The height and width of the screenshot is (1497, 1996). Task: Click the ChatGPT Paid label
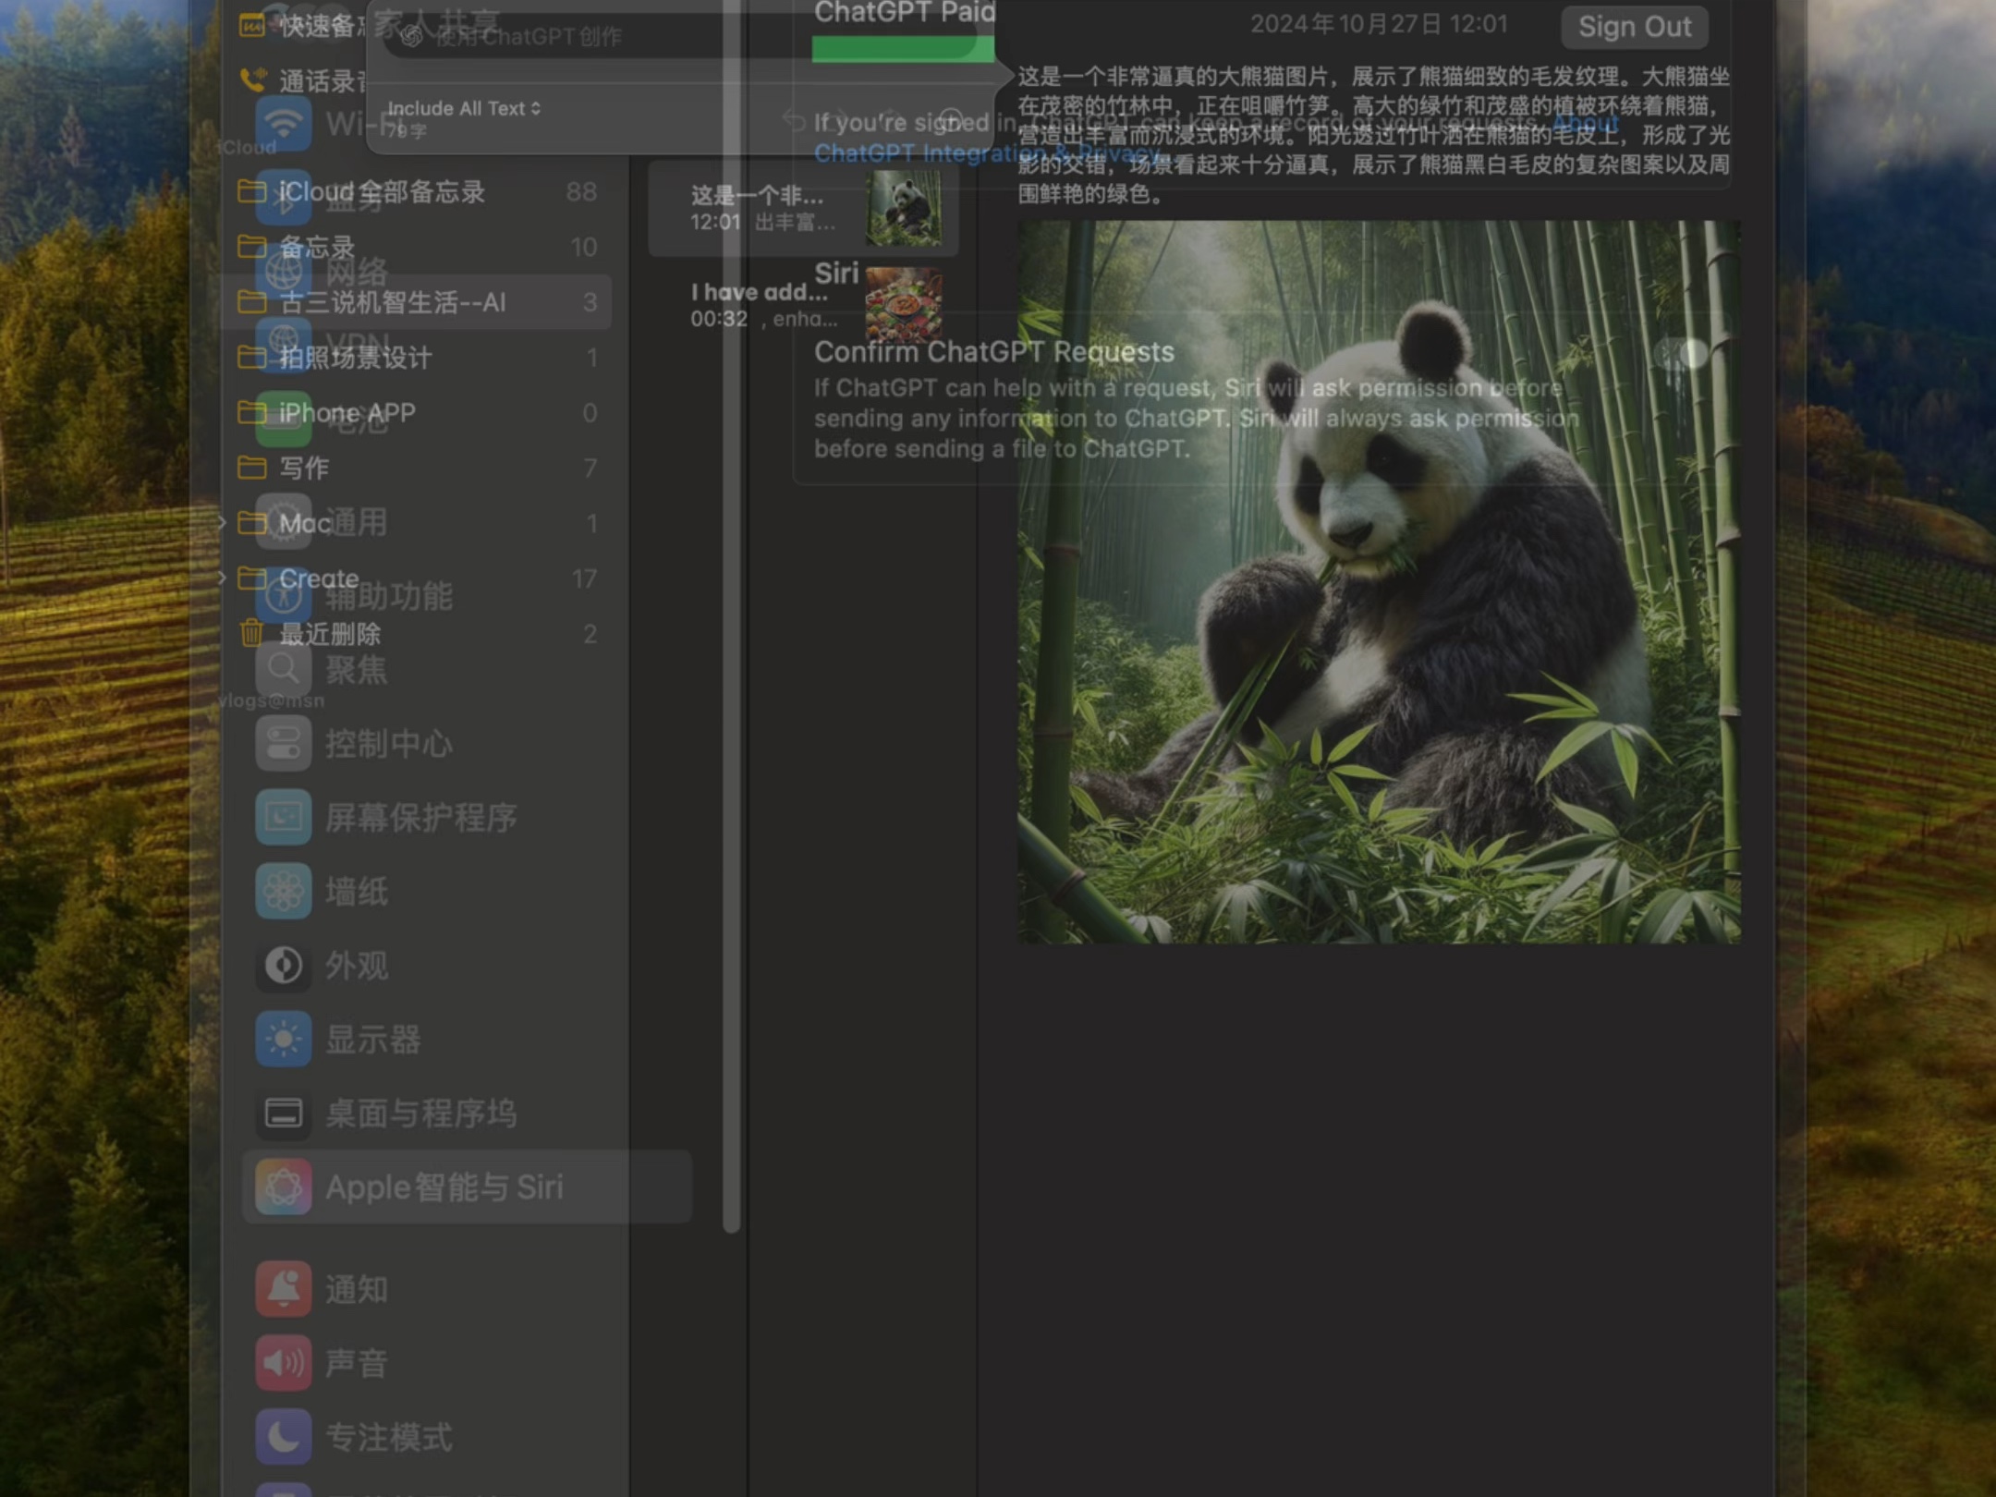pos(905,13)
